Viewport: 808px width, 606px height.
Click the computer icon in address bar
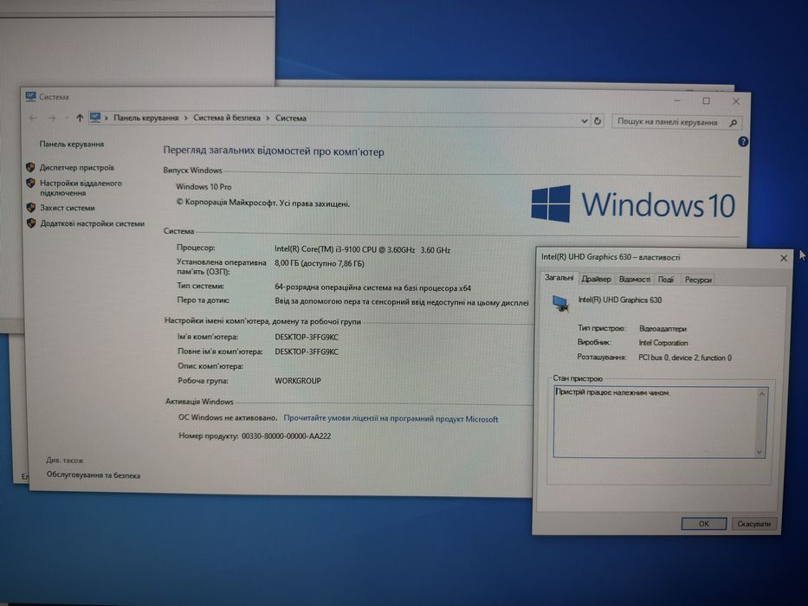95,118
